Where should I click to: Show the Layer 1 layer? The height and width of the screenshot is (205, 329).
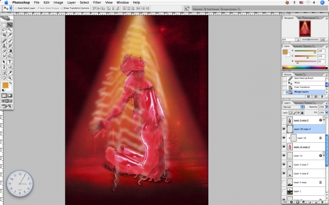284,191
